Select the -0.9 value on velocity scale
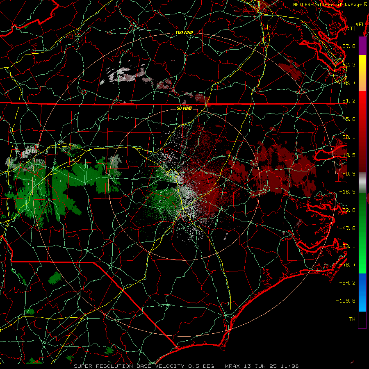Screen dimensions: 369x369 tap(349, 174)
